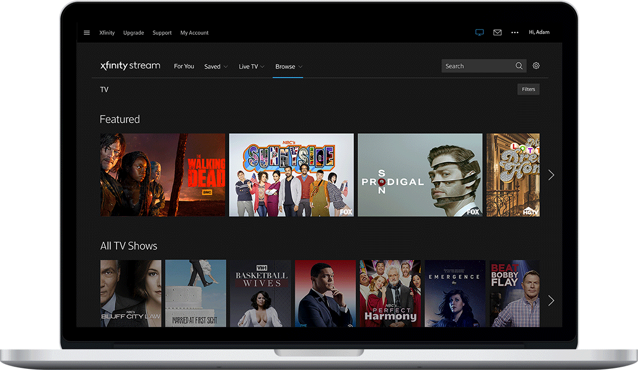This screenshot has width=638, height=370.
Task: Expand the Saved dropdown
Action: tap(216, 67)
